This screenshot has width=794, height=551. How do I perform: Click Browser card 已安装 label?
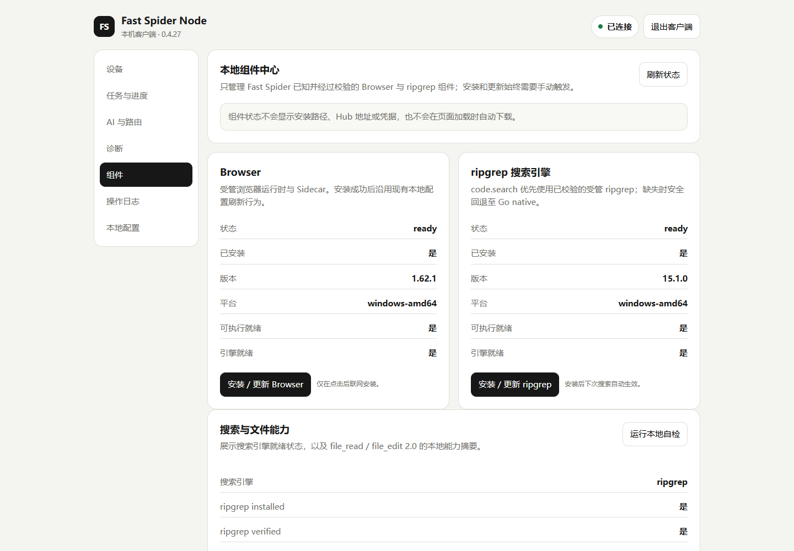click(x=233, y=253)
